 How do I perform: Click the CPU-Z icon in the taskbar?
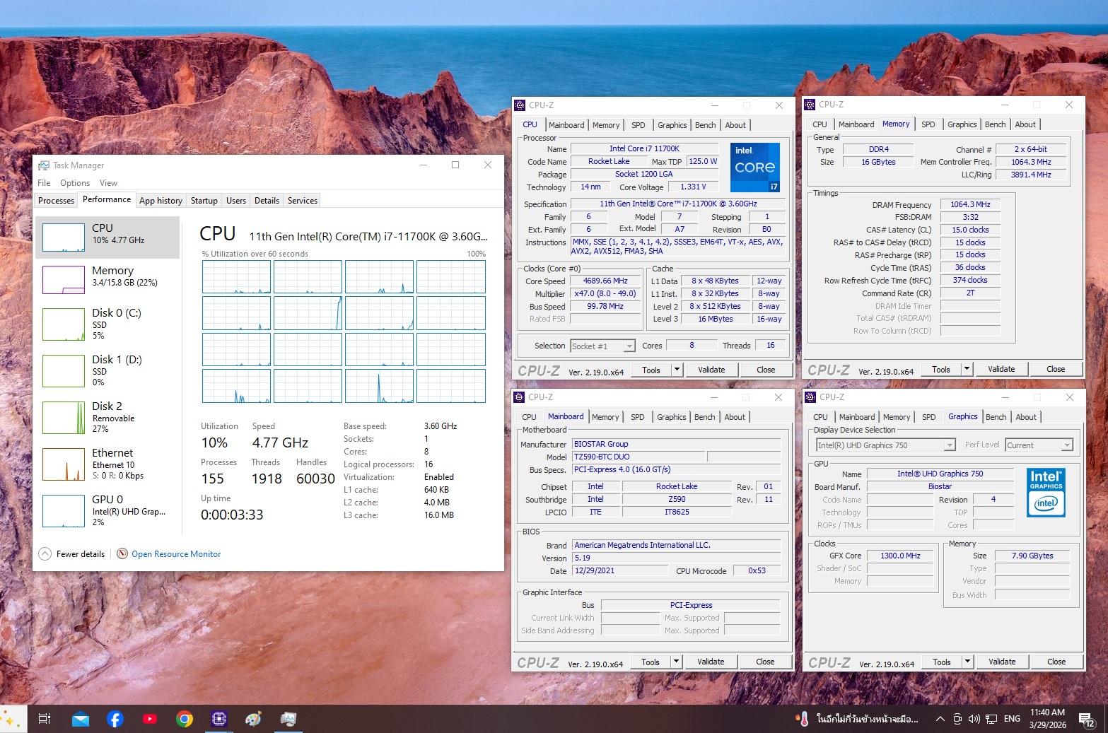click(x=219, y=719)
